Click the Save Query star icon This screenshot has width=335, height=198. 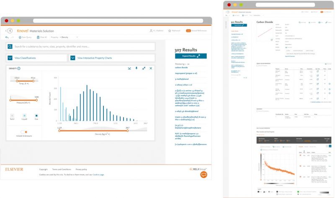tap(20, 37)
